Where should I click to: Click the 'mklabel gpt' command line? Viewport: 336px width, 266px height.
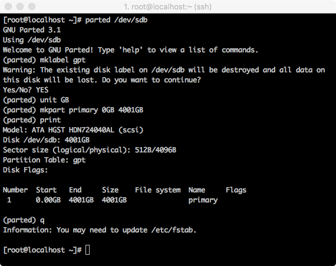[44, 60]
